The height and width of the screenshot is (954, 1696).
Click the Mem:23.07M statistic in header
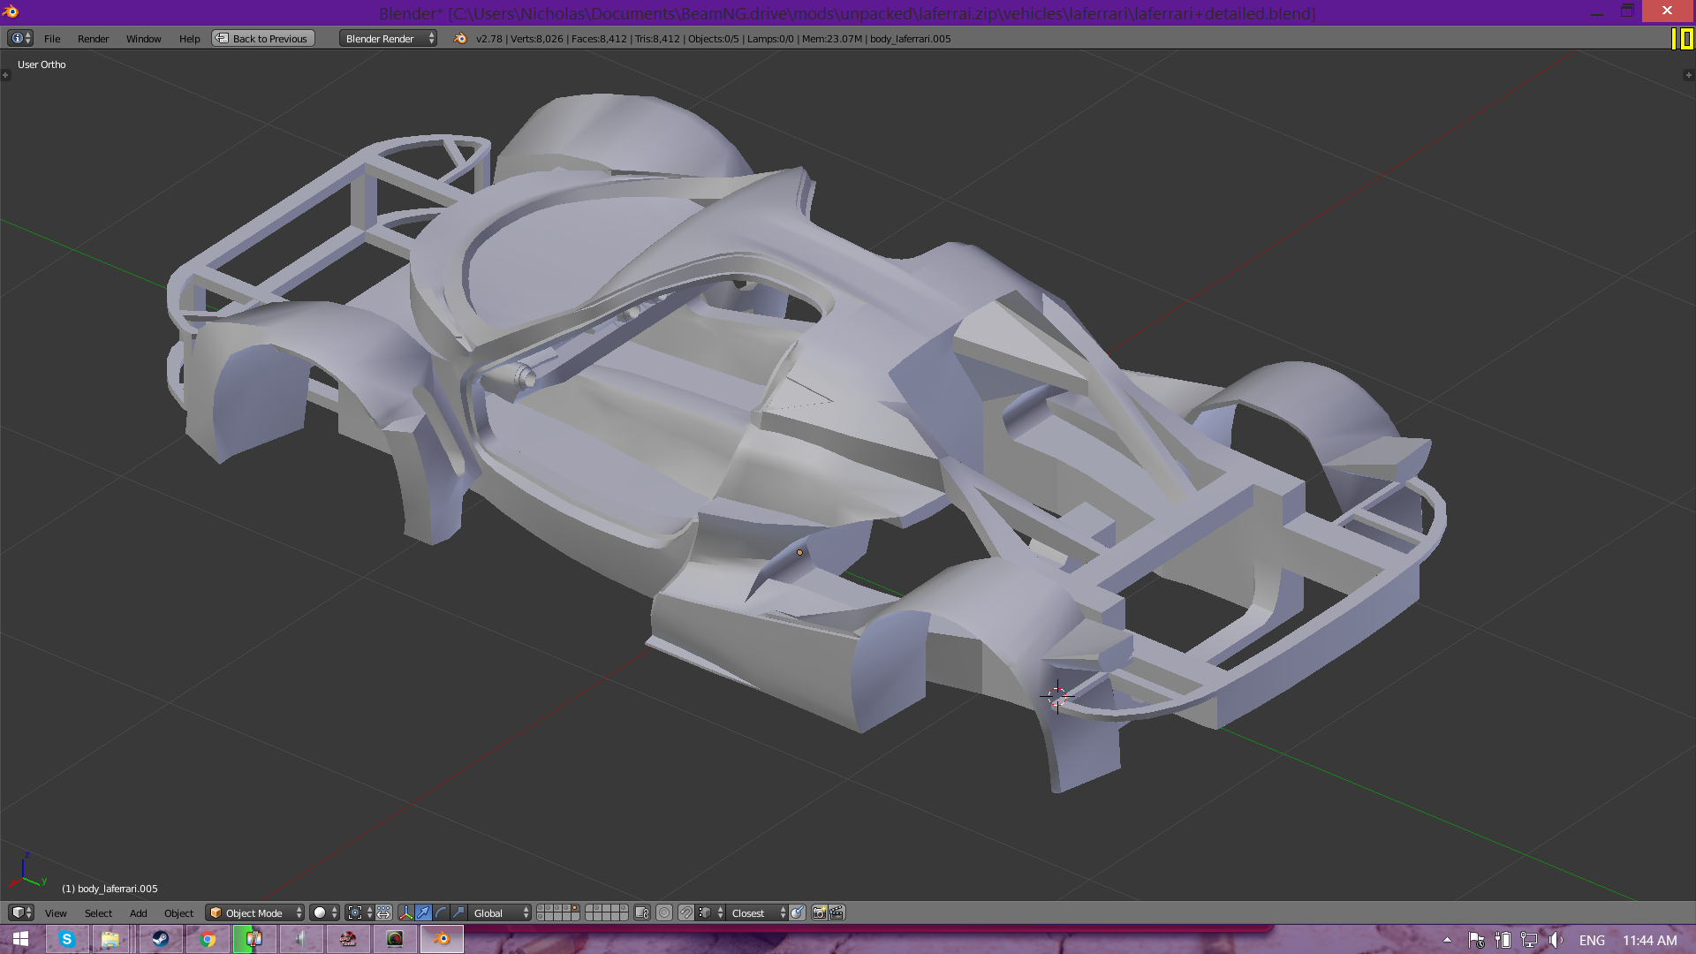pos(831,39)
